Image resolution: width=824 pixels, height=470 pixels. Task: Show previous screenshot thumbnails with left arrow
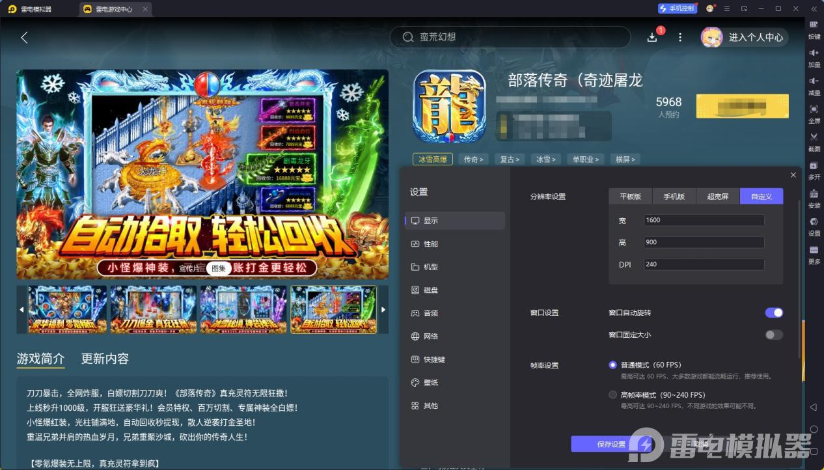(21, 309)
